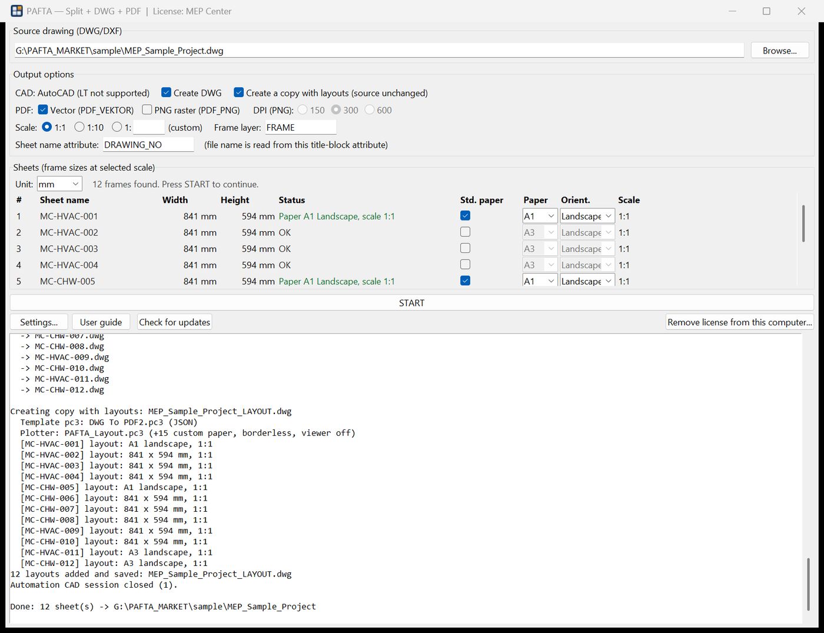Click the source drawing path field
This screenshot has width=824, height=633.
click(379, 51)
